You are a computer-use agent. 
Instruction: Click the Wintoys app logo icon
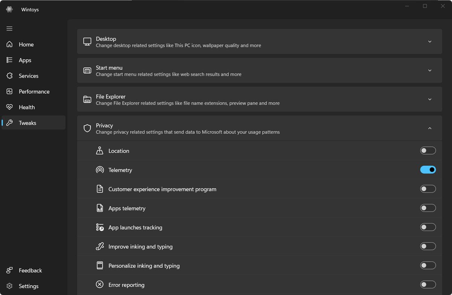[9, 9]
